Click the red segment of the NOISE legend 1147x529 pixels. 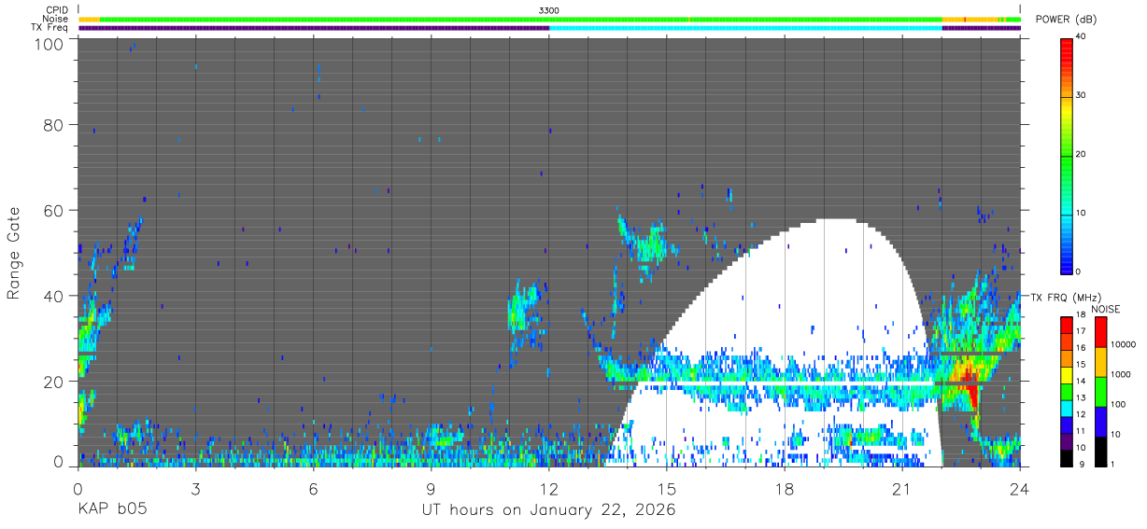(1100, 331)
